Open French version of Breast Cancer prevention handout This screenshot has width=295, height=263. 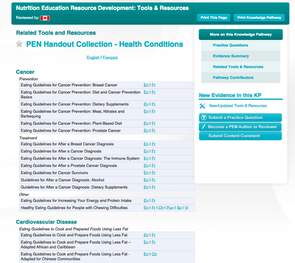(153, 85)
